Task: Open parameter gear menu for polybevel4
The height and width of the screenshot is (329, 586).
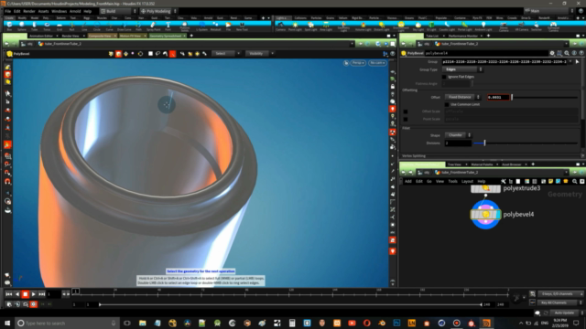Action: tap(552, 53)
